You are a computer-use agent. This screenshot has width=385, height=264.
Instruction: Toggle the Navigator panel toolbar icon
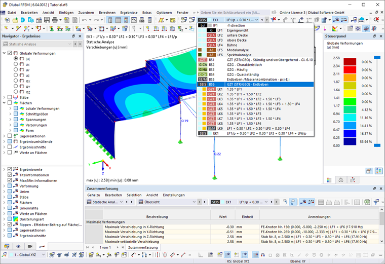[x=110, y=20]
